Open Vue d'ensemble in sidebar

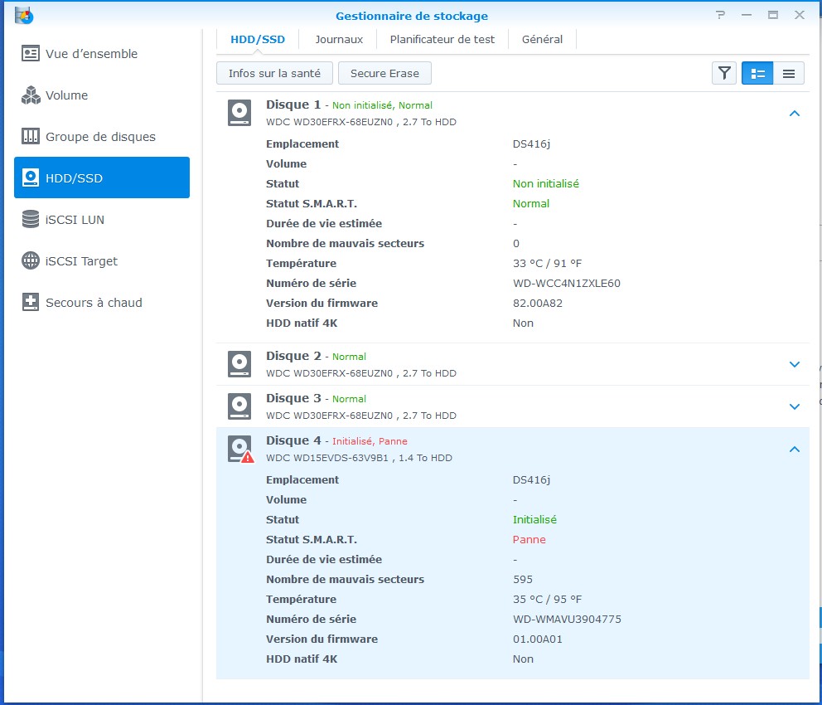pyautogui.click(x=91, y=54)
